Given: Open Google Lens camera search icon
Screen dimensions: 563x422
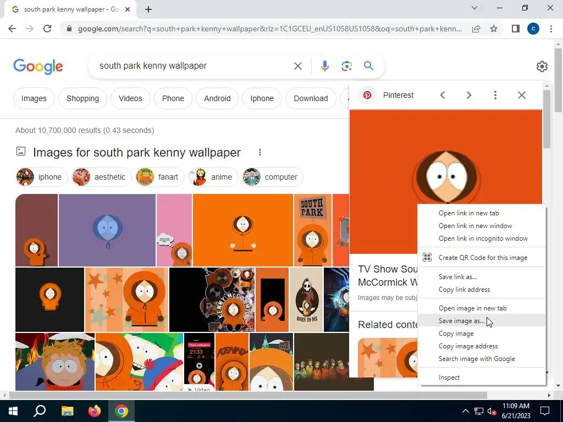Looking at the screenshot, I should (346, 66).
